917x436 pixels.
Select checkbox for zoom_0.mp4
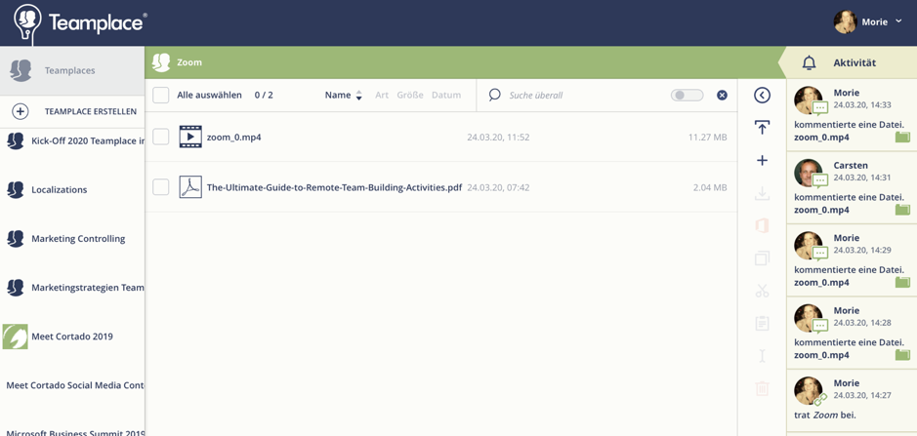(x=161, y=137)
